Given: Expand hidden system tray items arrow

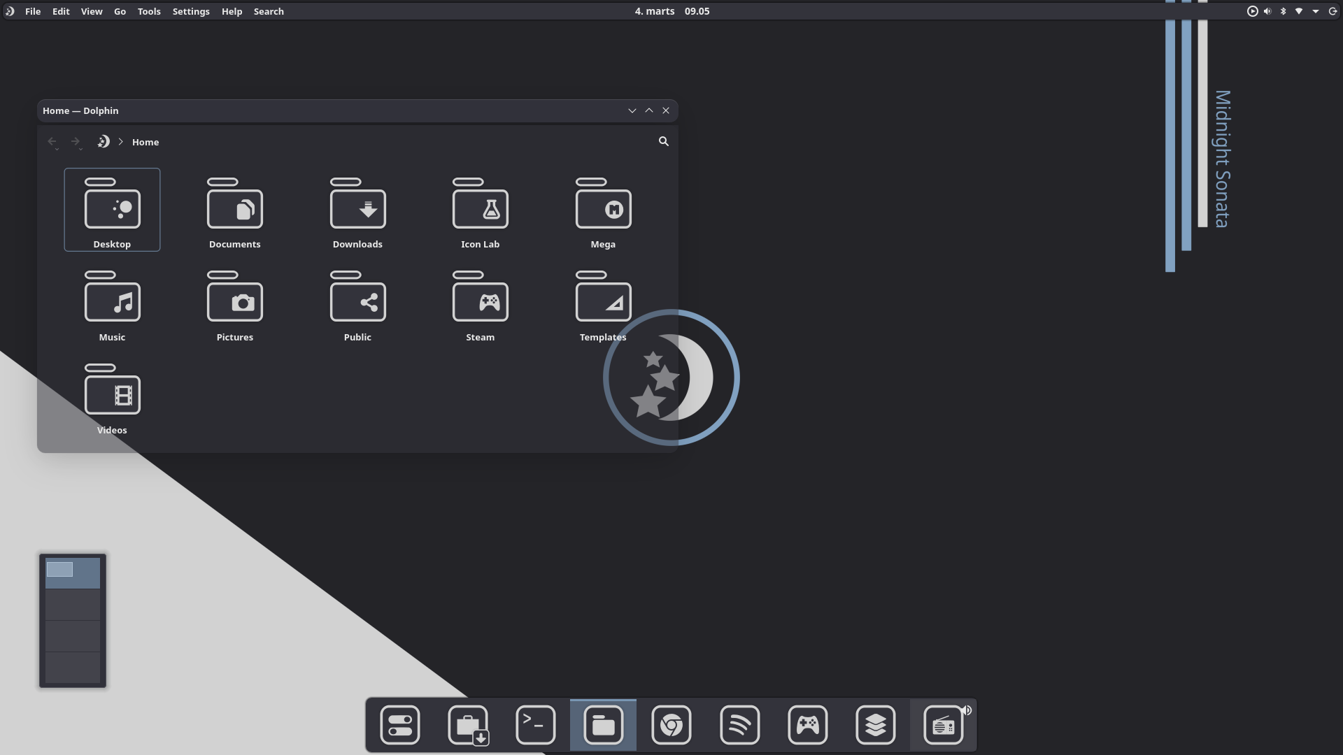Looking at the screenshot, I should click(1315, 11).
